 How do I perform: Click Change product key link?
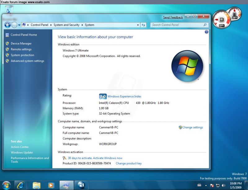[129, 163]
